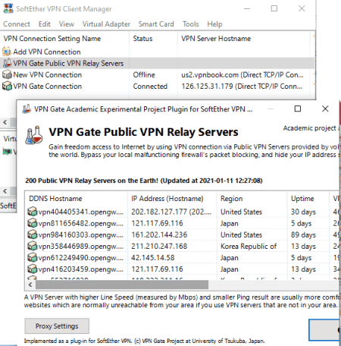Maximize SoftEther VPN Client Manager window
The height and width of the screenshot is (346, 341).
pos(274,8)
